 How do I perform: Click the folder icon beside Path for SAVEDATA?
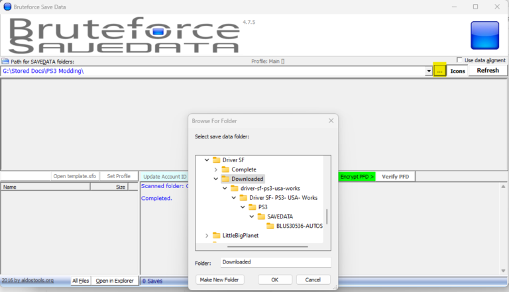5,61
